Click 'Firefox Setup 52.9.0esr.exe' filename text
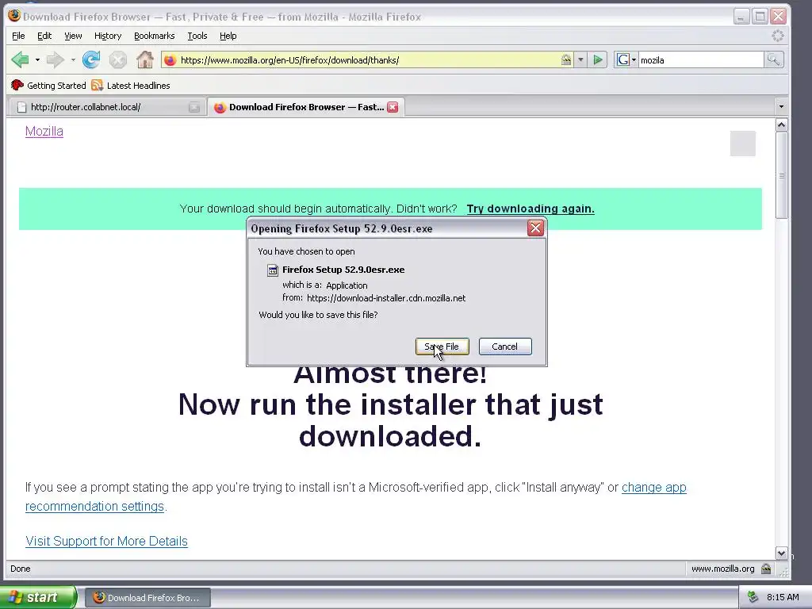 pyautogui.click(x=343, y=270)
